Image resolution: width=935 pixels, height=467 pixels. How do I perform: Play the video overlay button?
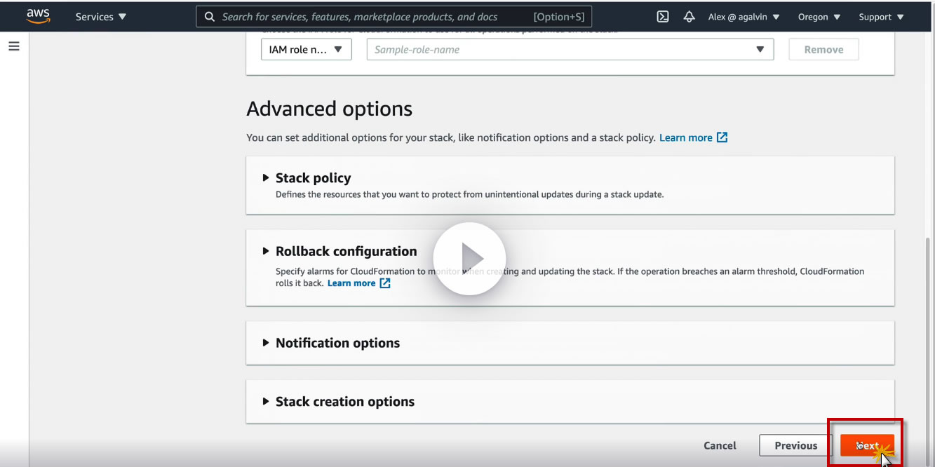pos(469,258)
